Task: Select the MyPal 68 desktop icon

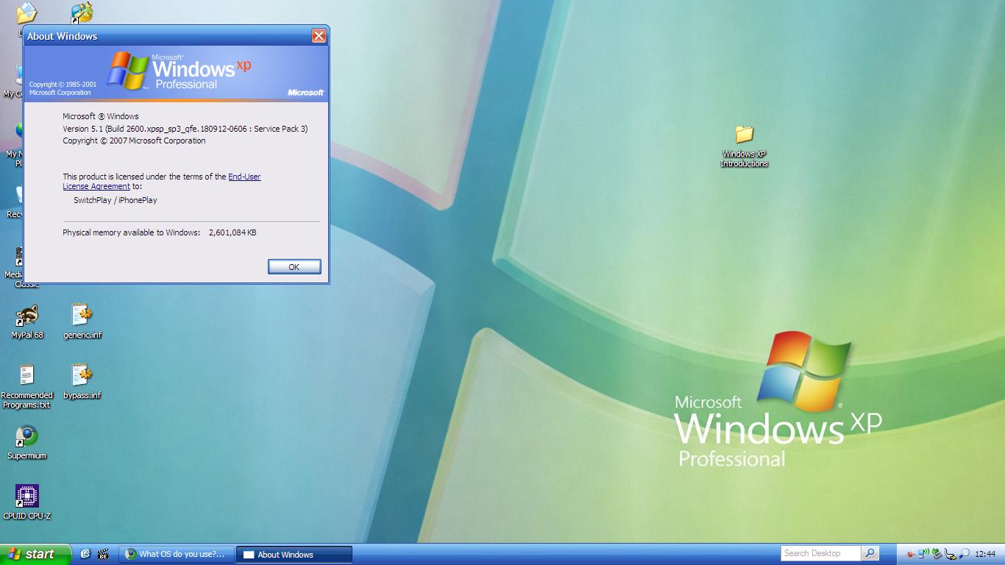Action: pos(27,321)
